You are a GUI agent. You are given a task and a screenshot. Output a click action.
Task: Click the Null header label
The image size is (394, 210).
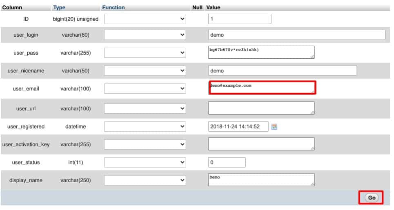coord(197,7)
